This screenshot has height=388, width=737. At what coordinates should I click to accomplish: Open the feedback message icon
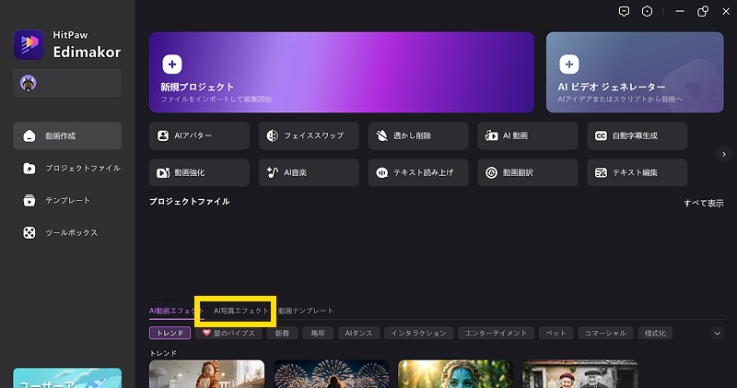tap(624, 11)
